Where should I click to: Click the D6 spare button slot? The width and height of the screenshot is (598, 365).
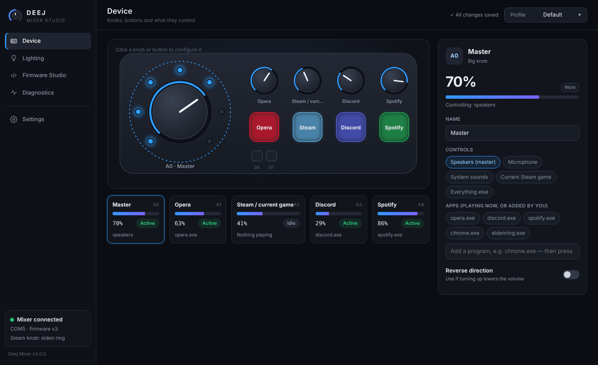[257, 156]
